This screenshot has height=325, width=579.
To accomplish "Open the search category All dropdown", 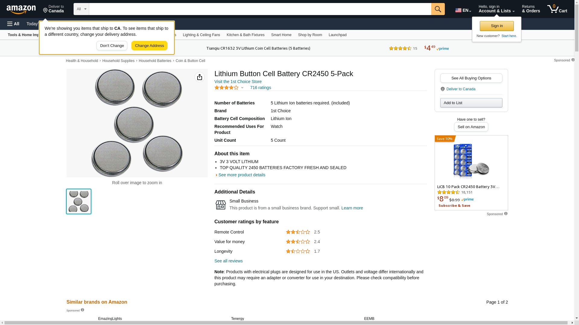I will click(x=81, y=9).
